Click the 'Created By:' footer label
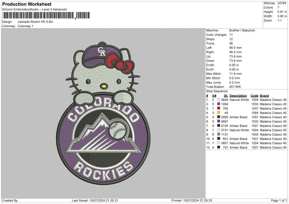The height and width of the screenshot is (204, 289). (10, 200)
